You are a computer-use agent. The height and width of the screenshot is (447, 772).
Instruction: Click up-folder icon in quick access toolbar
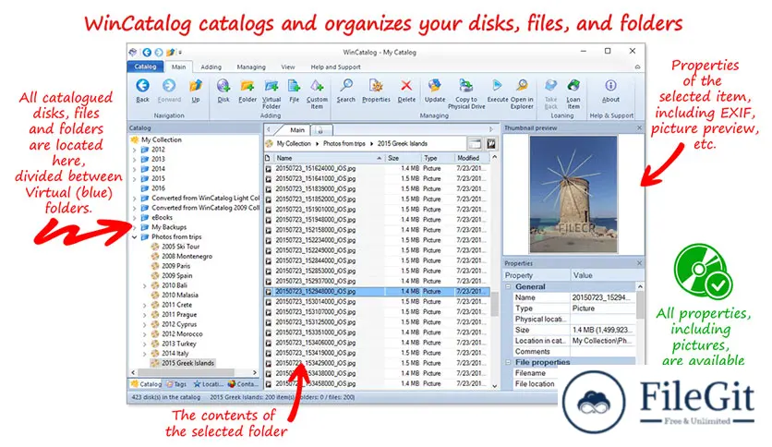coord(170,53)
